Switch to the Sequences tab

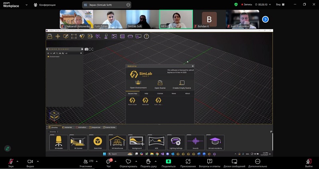click(95, 127)
